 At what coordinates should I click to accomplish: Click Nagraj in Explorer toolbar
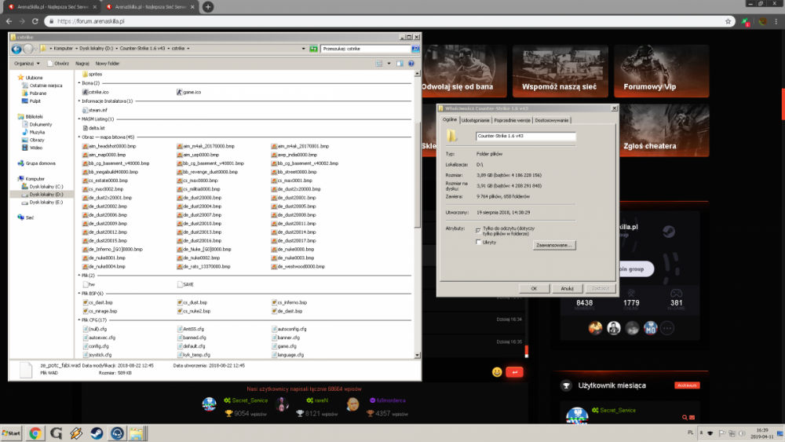coord(82,64)
